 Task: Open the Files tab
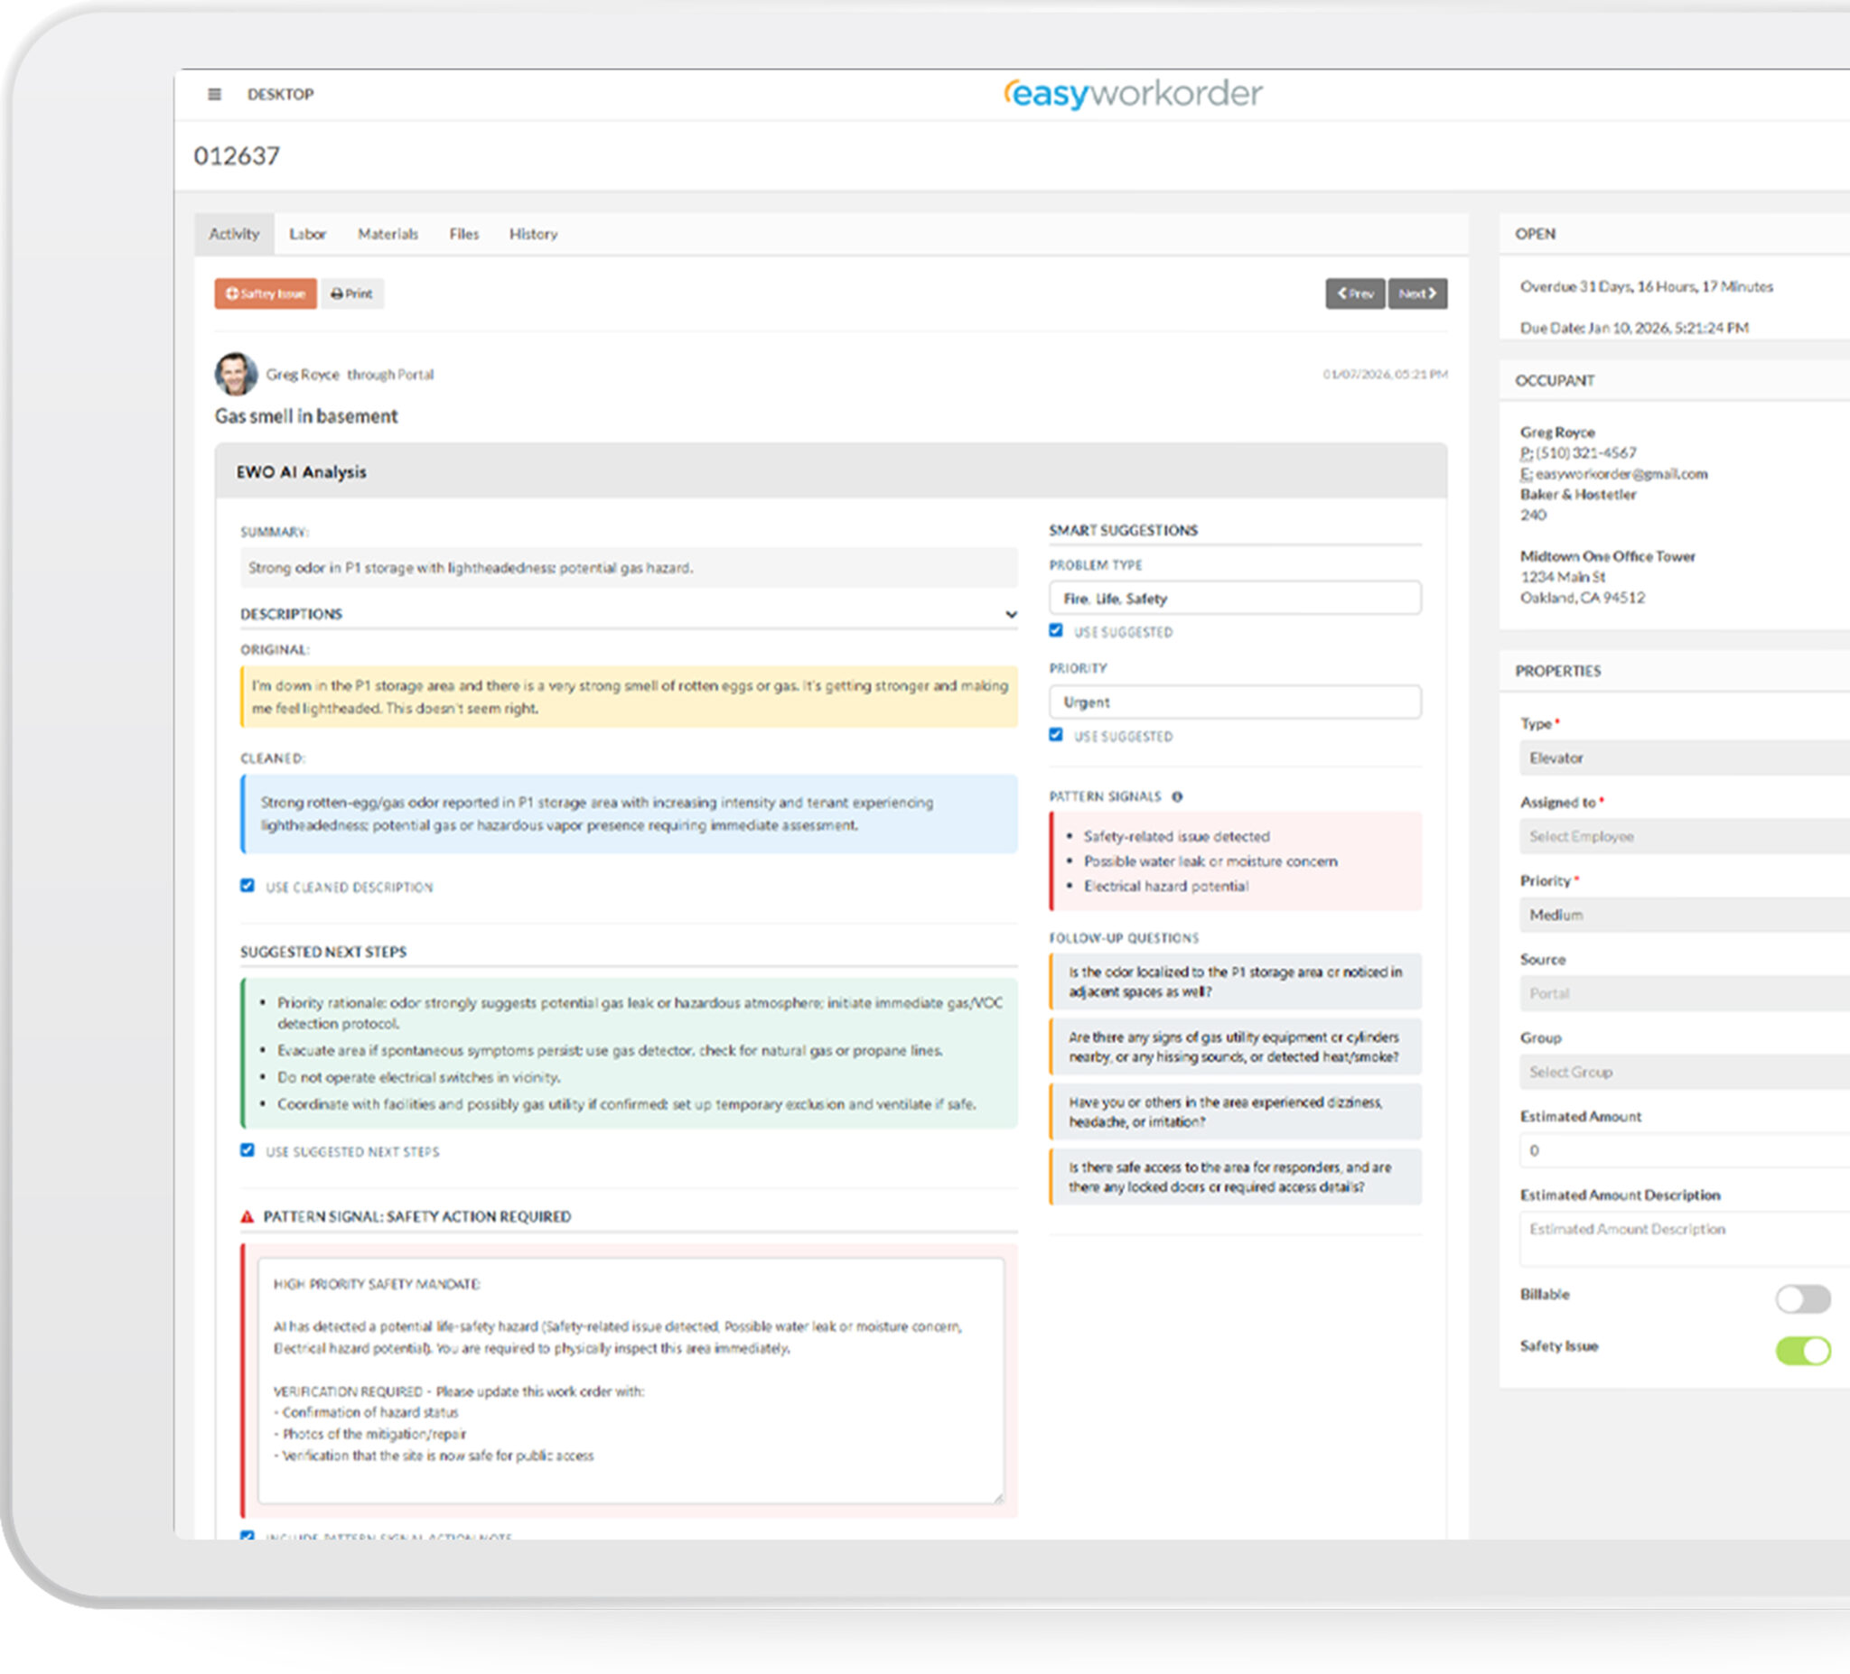coord(463,234)
